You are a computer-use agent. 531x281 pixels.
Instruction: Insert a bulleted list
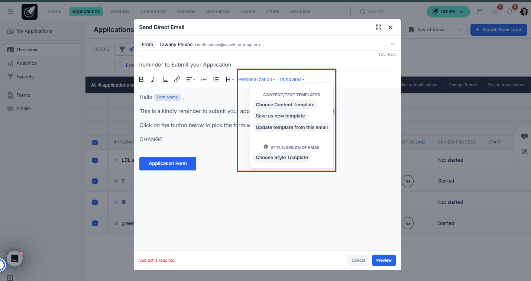(204, 79)
